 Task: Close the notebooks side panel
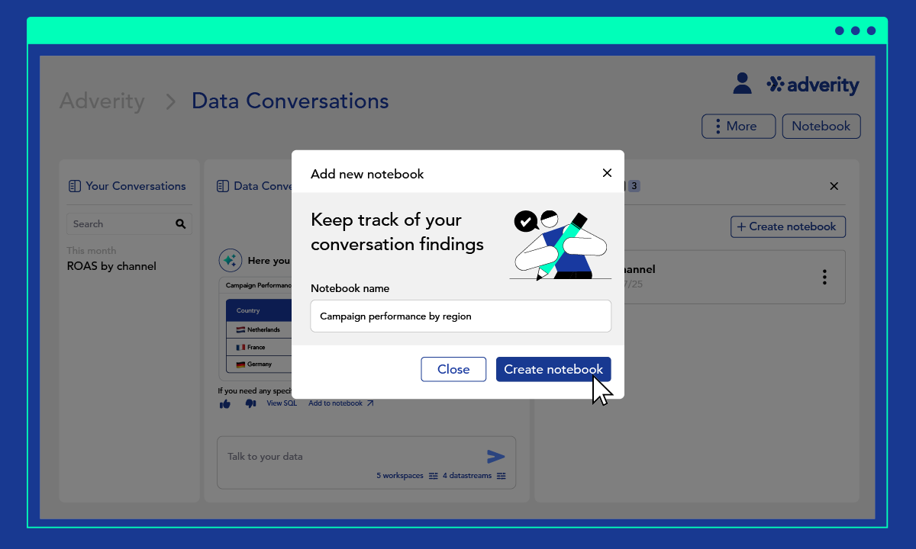point(834,186)
